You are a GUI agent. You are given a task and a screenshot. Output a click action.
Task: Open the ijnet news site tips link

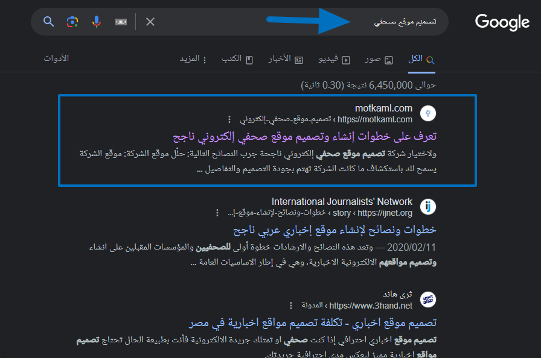335,230
